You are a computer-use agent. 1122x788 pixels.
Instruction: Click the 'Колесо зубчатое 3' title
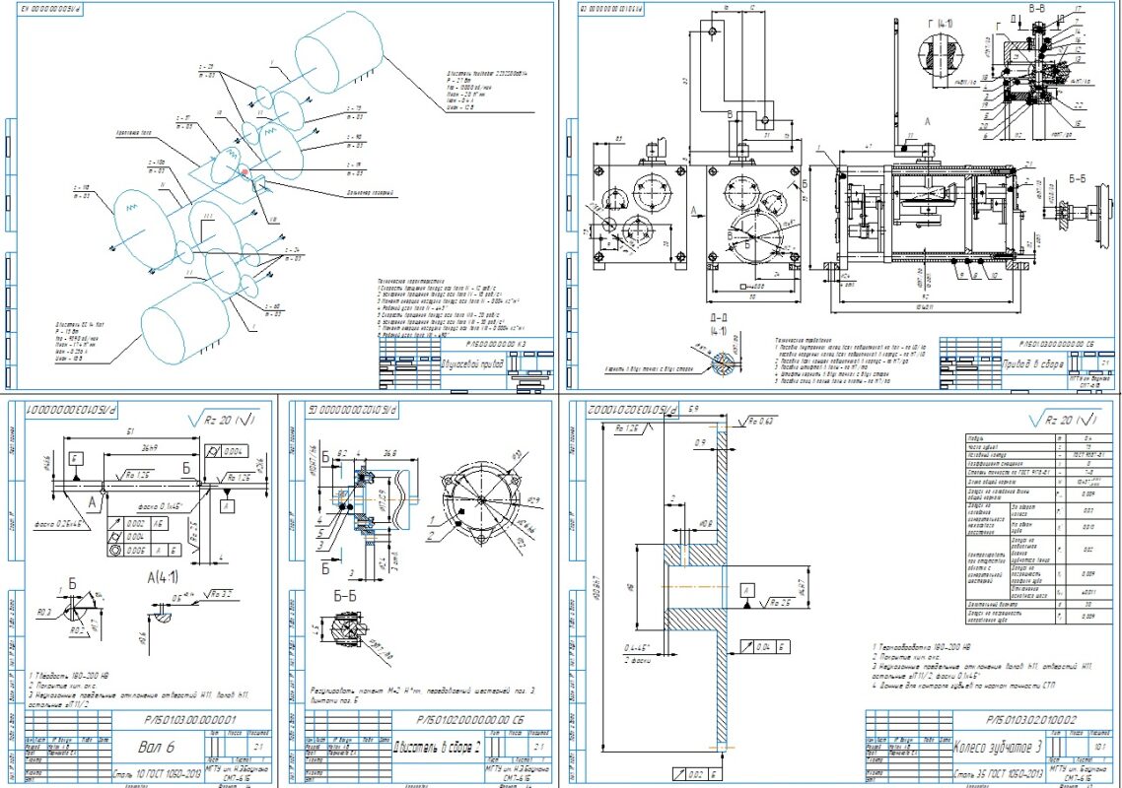point(999,748)
